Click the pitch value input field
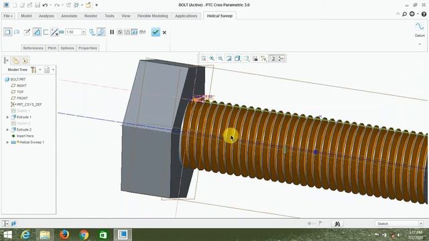This screenshot has width=429, height=241. [x=73, y=32]
